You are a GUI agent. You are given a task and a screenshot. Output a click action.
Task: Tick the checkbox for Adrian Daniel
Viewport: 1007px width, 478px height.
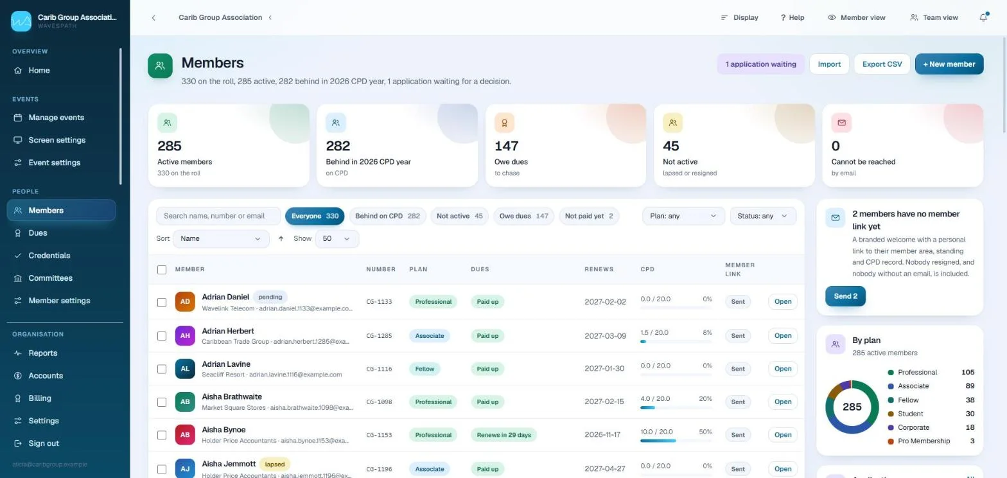coord(162,302)
